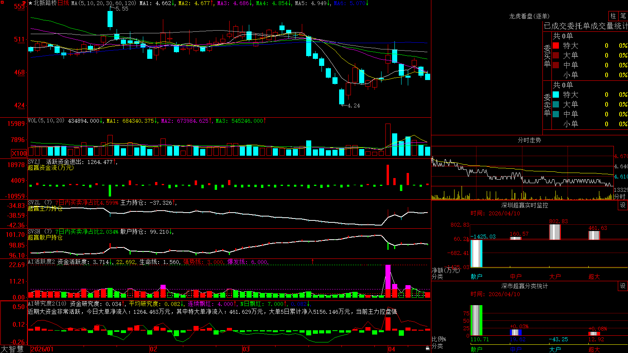
Task: Click the 龙虎看盘(逐单) panel title
Action: click(529, 16)
